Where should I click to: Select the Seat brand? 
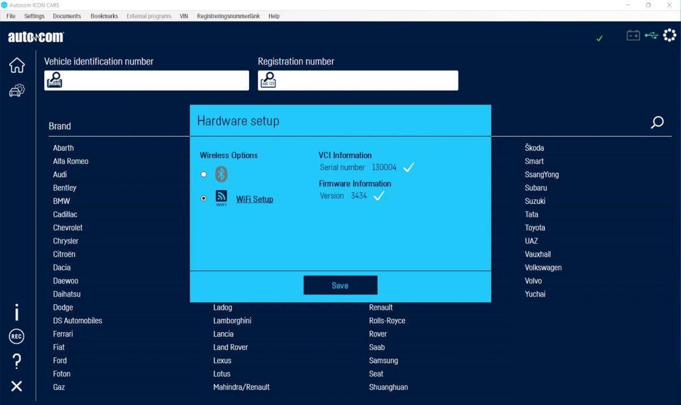pyautogui.click(x=376, y=374)
